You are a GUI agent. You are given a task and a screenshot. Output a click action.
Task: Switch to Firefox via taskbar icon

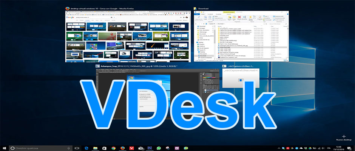click(x=122, y=148)
